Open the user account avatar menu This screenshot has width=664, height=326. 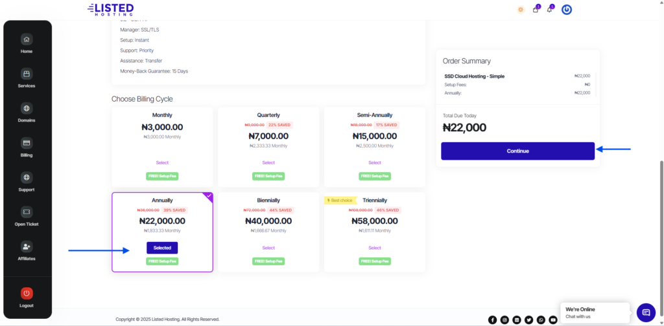pyautogui.click(x=566, y=10)
